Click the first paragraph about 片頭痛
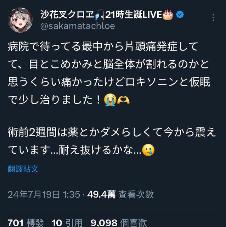The width and height of the screenshot is (226, 227). click(x=109, y=73)
